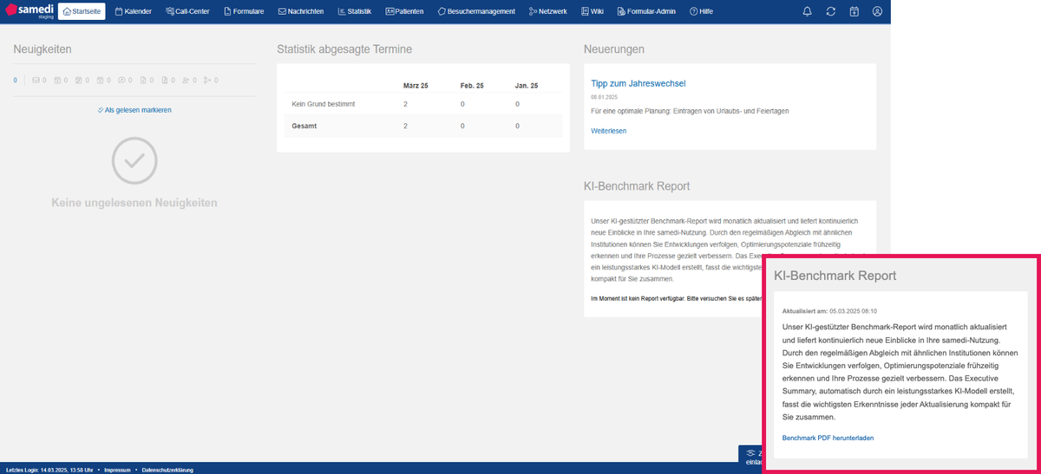Go to the Startseite tab
Screen dimensions: 1041x474
82,11
